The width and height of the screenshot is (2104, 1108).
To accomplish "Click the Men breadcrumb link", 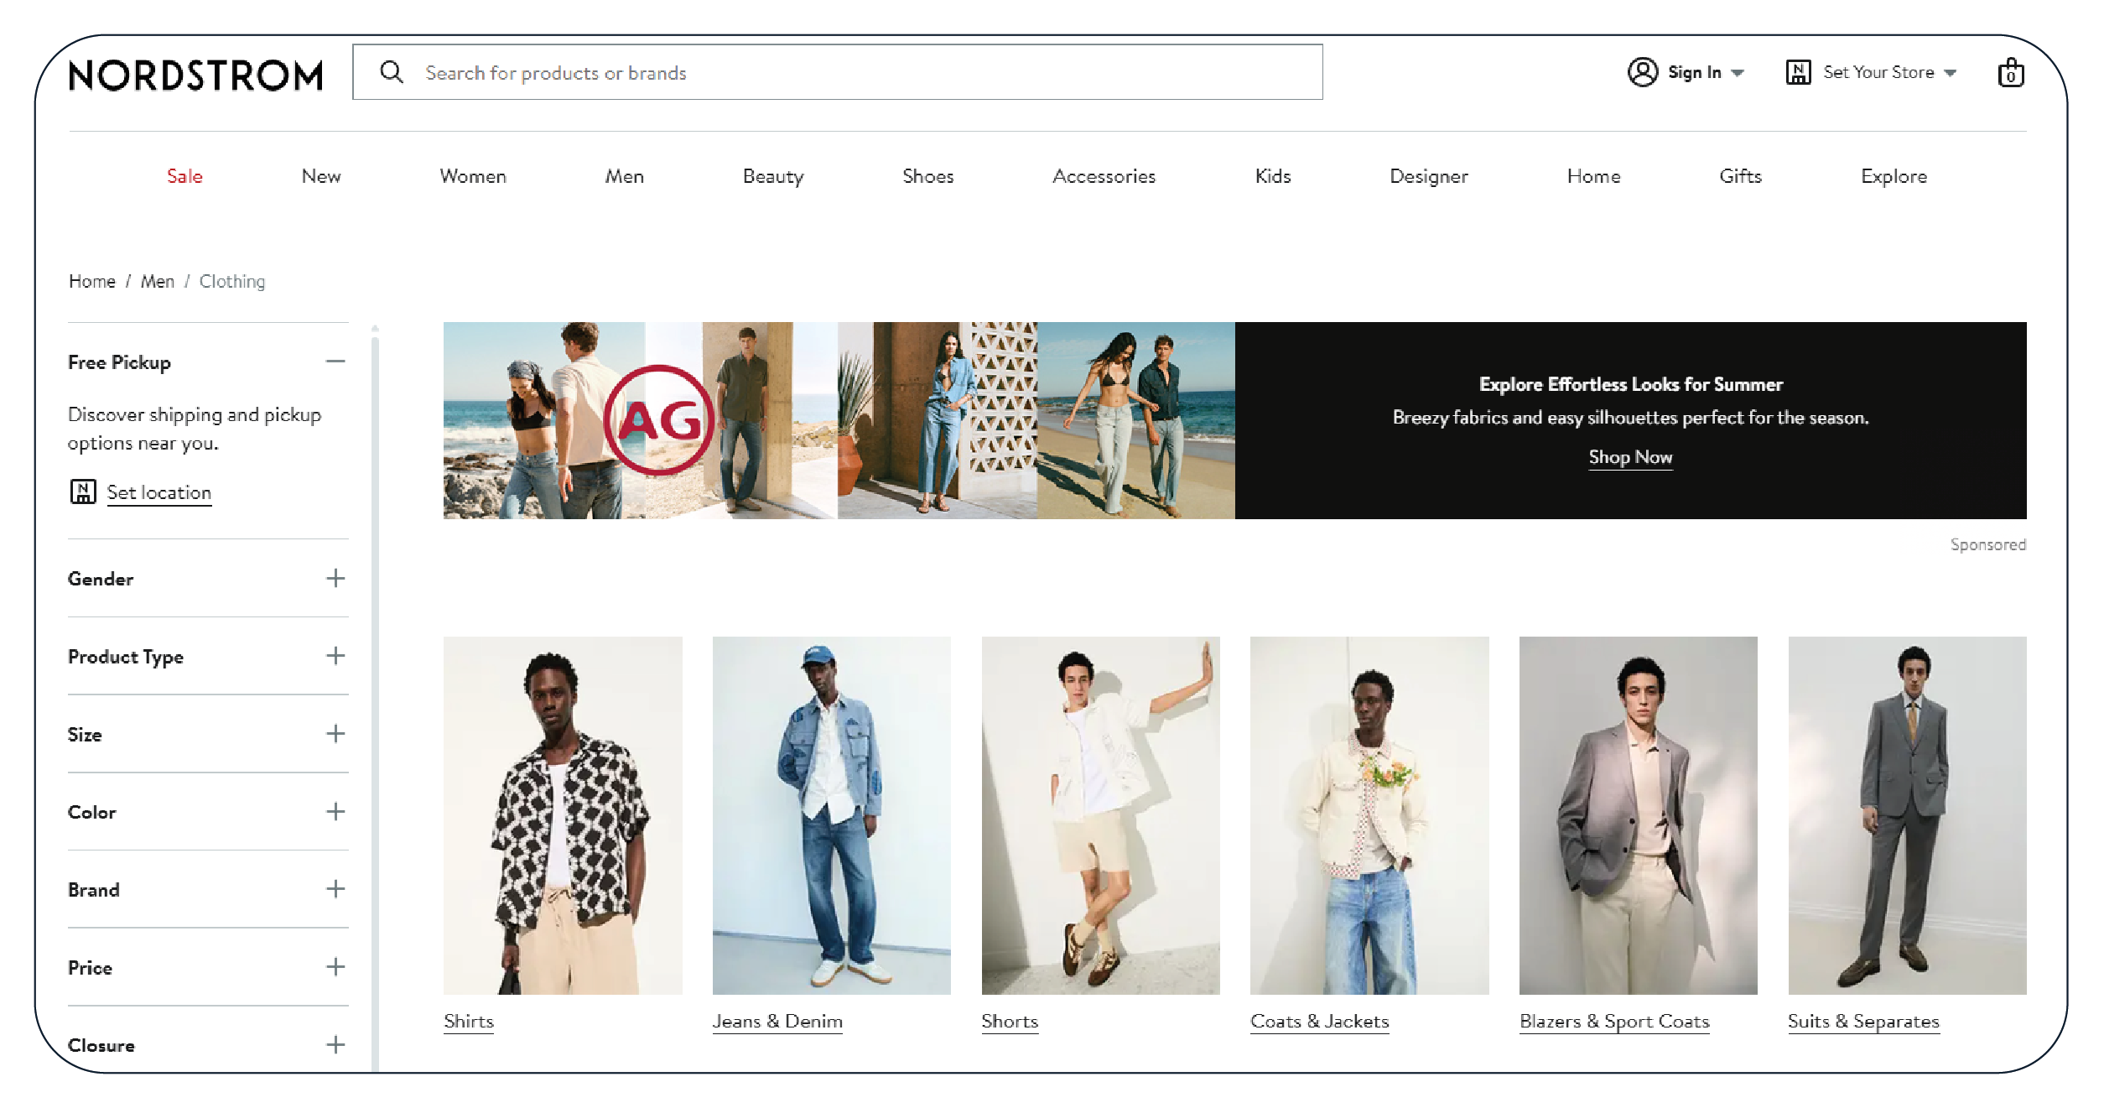I will [x=158, y=281].
